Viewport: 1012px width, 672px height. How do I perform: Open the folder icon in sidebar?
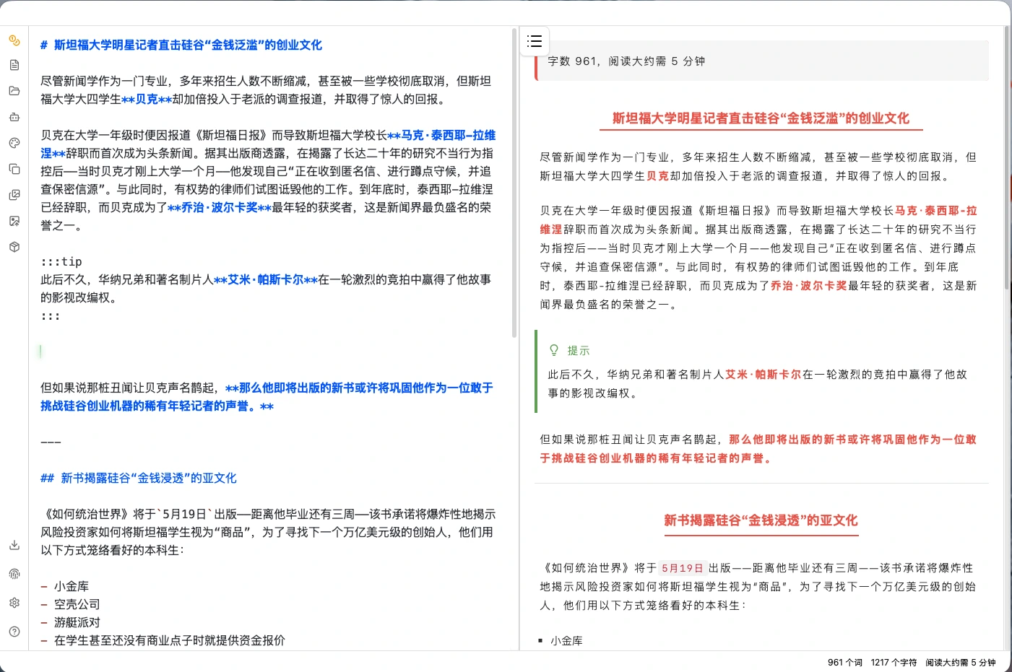click(14, 91)
